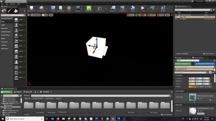Viewport: 216px width, 121px height.
Task: Toggle visibility eye for Plane in World Outliner
Action: click(176, 19)
